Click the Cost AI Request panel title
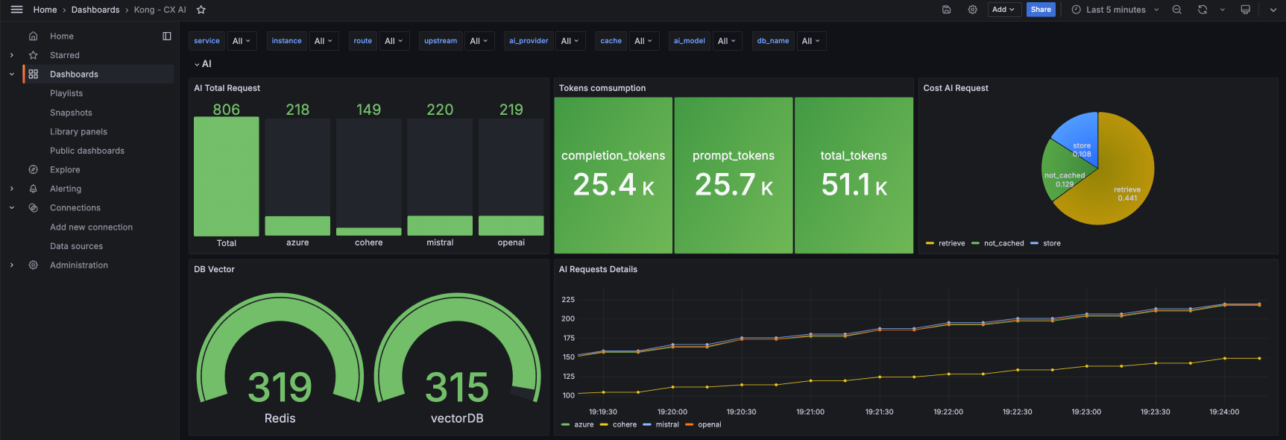The width and height of the screenshot is (1286, 440). tap(956, 88)
